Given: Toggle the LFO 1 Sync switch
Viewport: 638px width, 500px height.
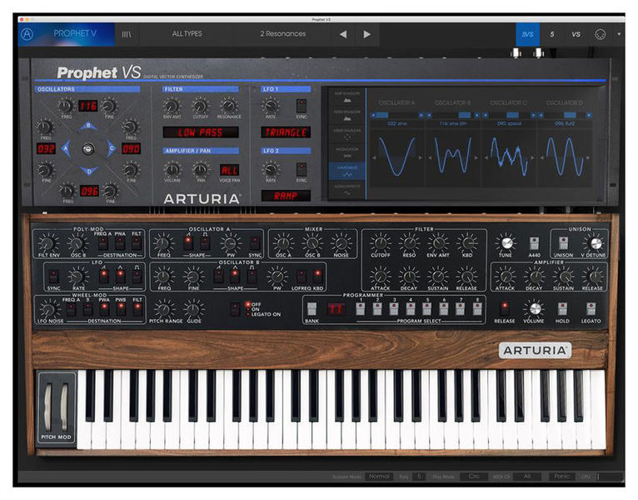Looking at the screenshot, I should [x=302, y=106].
